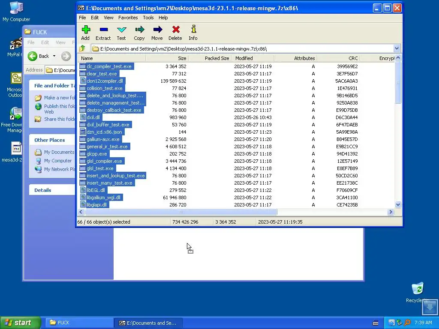
Task: Select the libgallium_wgl.dll file name
Action: pos(104,197)
